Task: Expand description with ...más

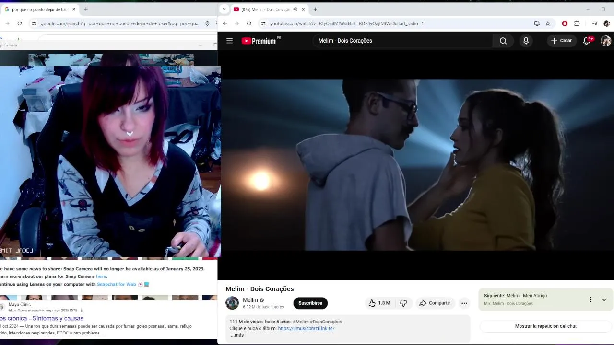Action: click(237, 335)
